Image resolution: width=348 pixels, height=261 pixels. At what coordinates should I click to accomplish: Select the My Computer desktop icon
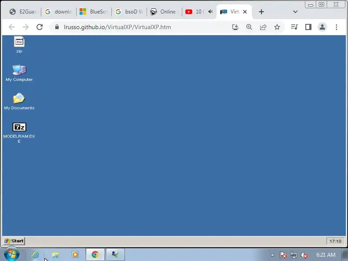(19, 73)
